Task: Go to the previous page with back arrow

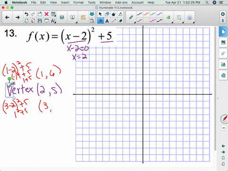Action: [x=7, y=18]
